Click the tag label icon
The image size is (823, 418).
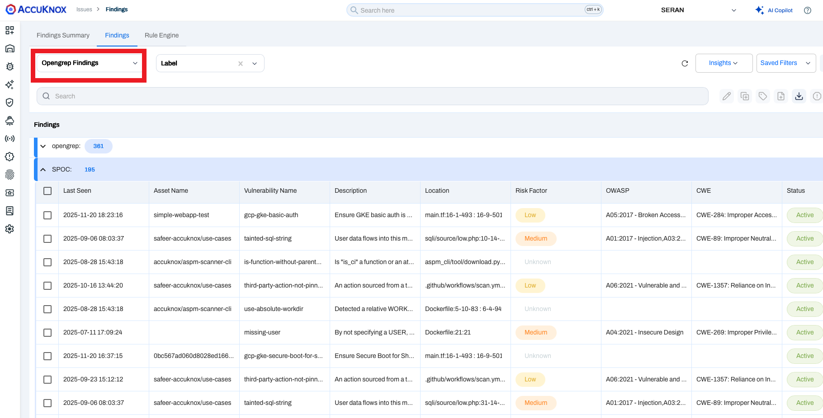(x=763, y=96)
